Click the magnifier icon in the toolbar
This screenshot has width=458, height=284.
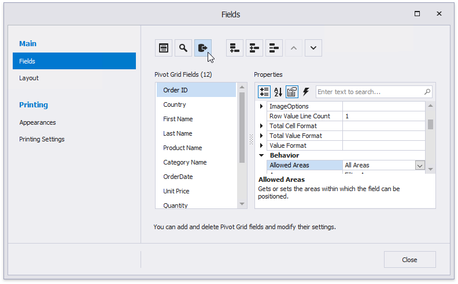[x=183, y=48]
